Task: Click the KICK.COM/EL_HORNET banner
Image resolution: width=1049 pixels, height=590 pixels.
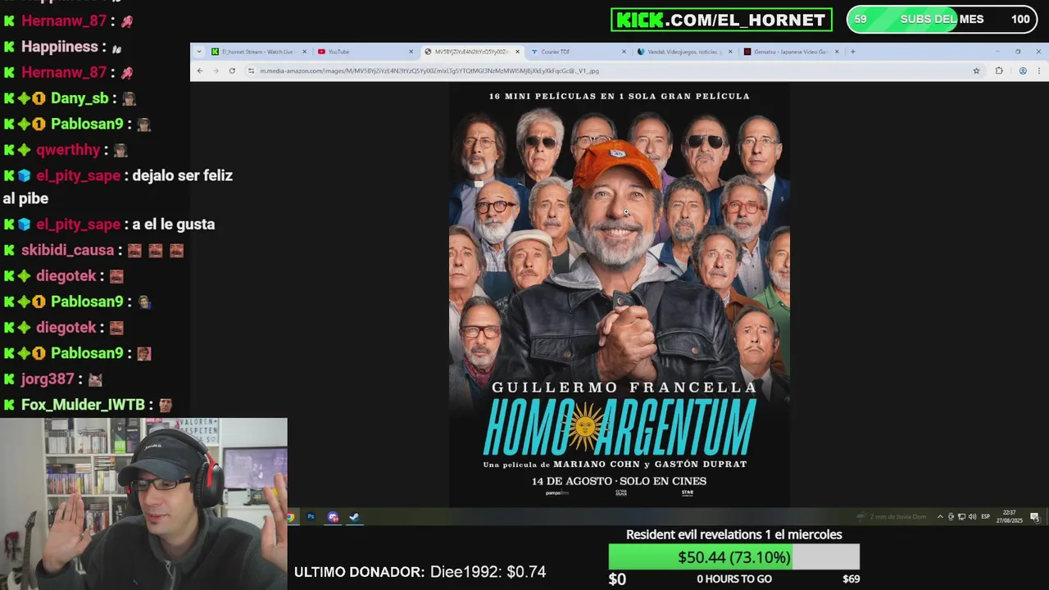Action: [721, 20]
